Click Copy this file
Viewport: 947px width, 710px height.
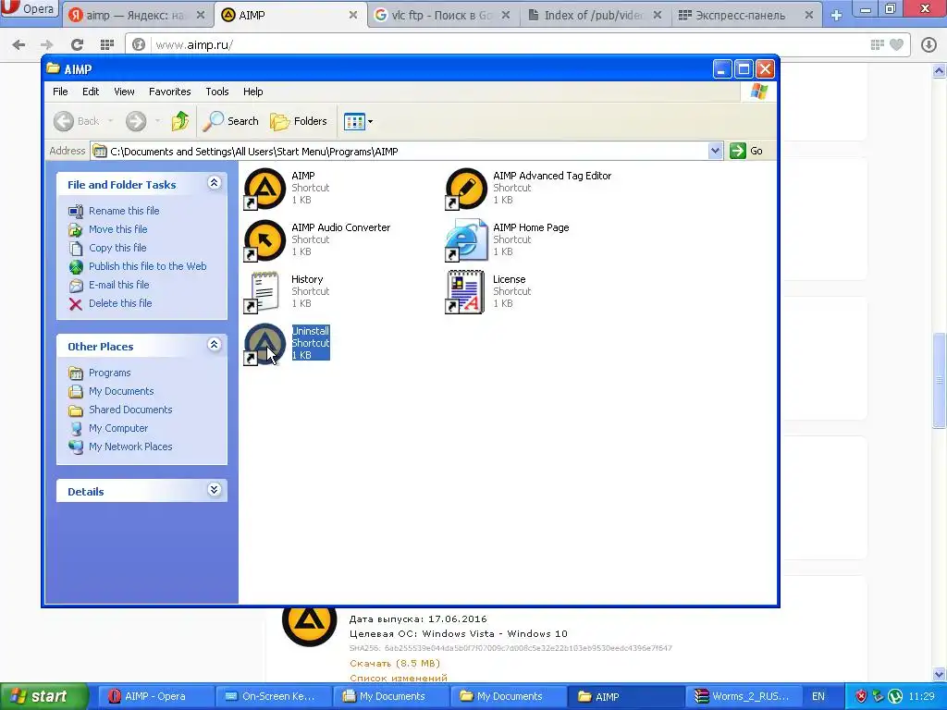pyautogui.click(x=117, y=248)
